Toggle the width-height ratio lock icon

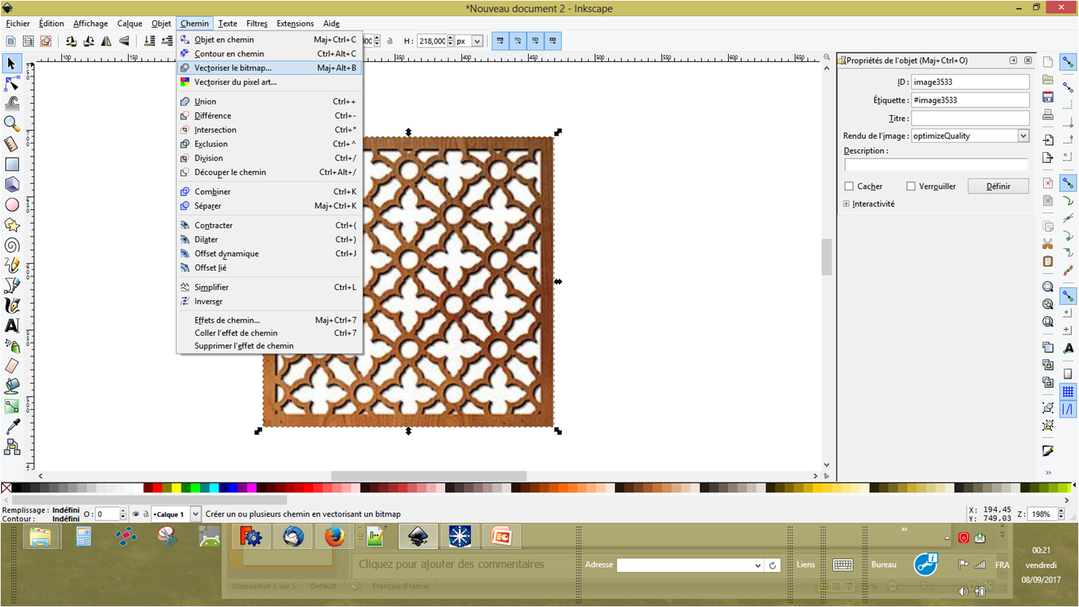[x=390, y=41]
